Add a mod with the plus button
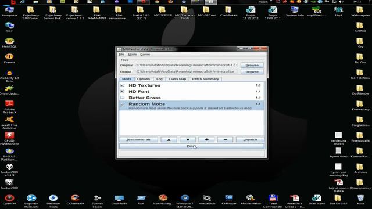Image resolution: width=372 pixels, height=209 pixels. coord(206,139)
